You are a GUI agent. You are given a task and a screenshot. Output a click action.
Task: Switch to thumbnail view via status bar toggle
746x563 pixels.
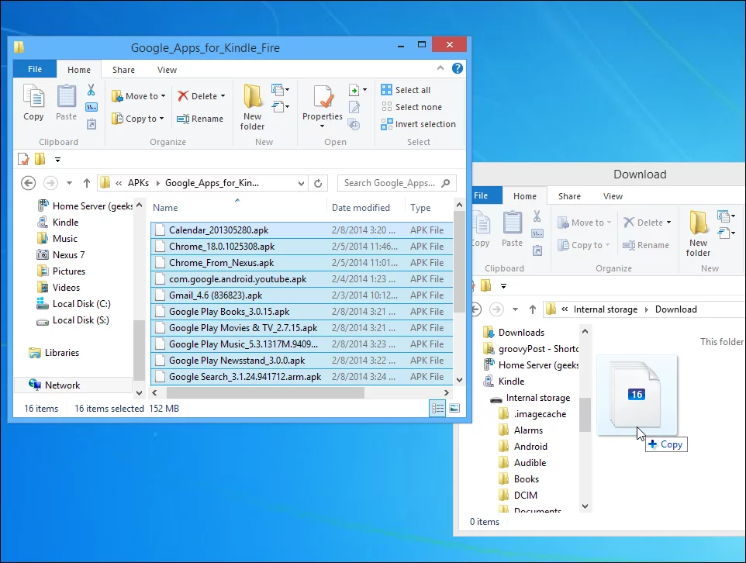point(453,408)
